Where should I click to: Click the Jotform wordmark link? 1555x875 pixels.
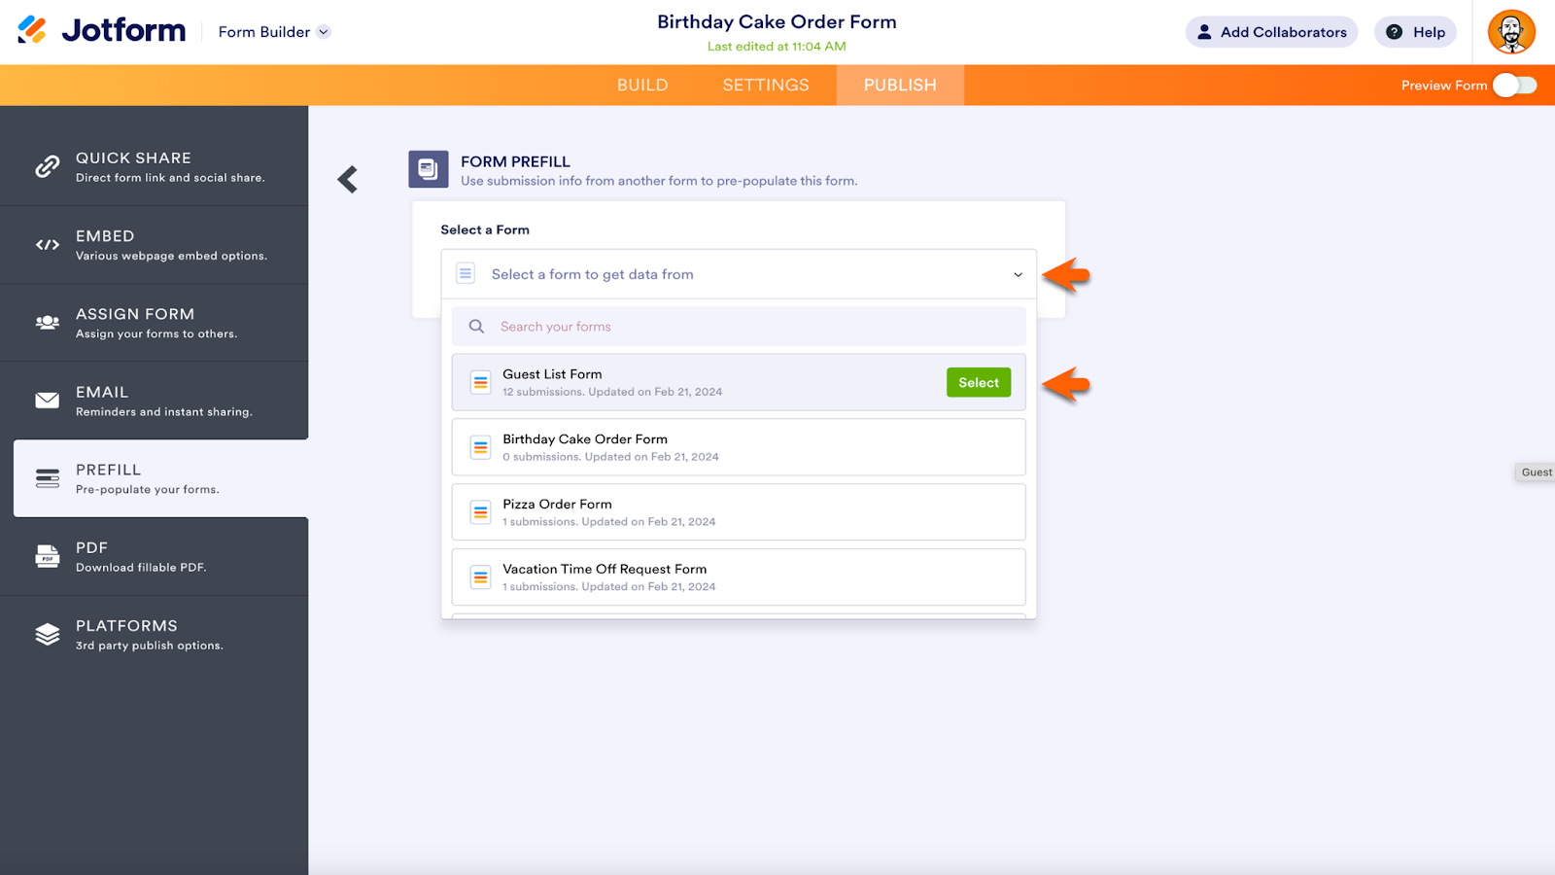pos(123,30)
